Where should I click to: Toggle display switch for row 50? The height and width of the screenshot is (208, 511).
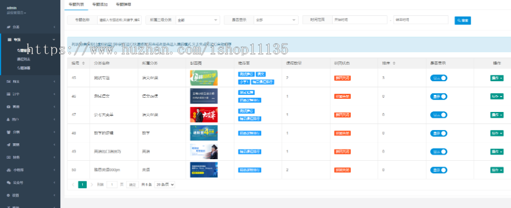pyautogui.click(x=439, y=170)
